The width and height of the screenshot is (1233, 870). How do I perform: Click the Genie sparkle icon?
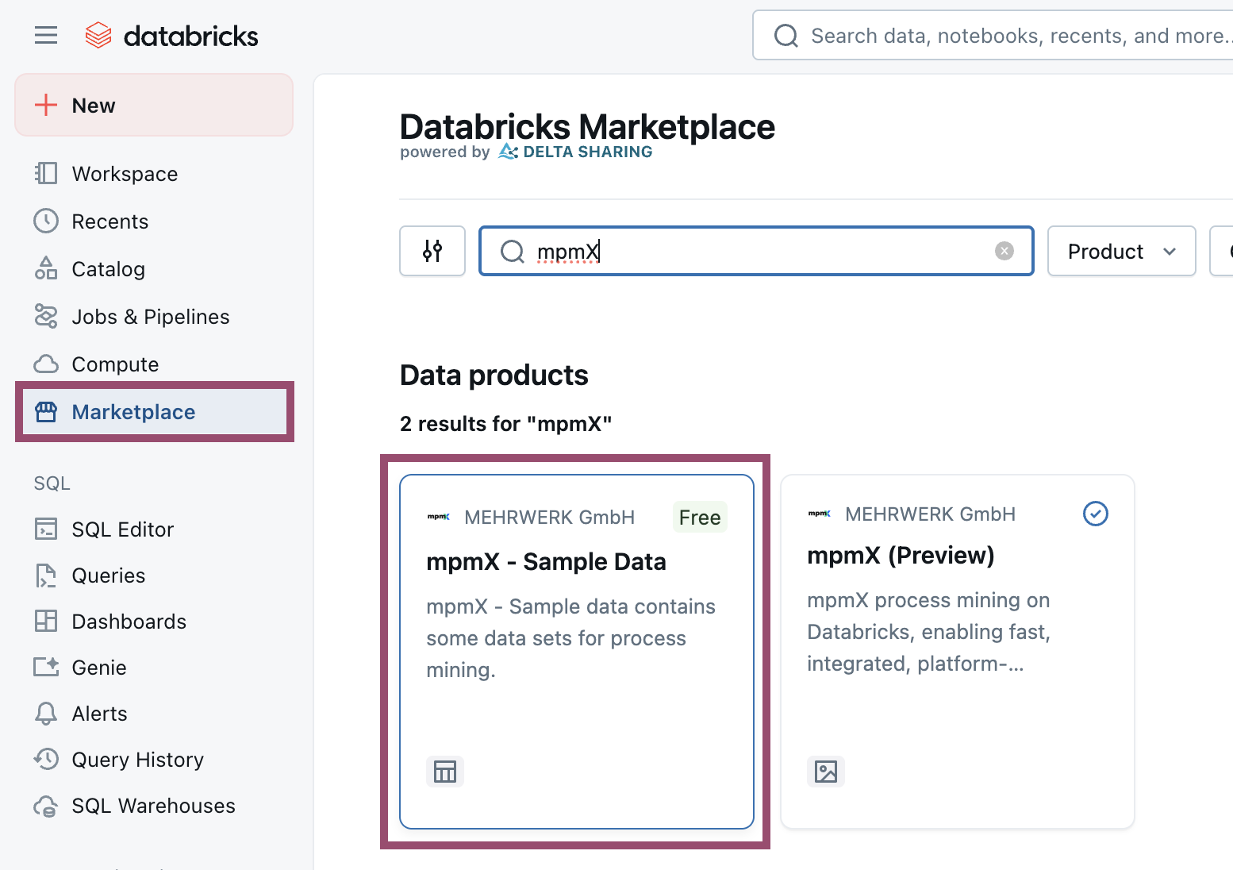(46, 667)
